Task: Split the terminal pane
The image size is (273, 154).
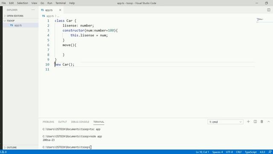Action: (255, 121)
